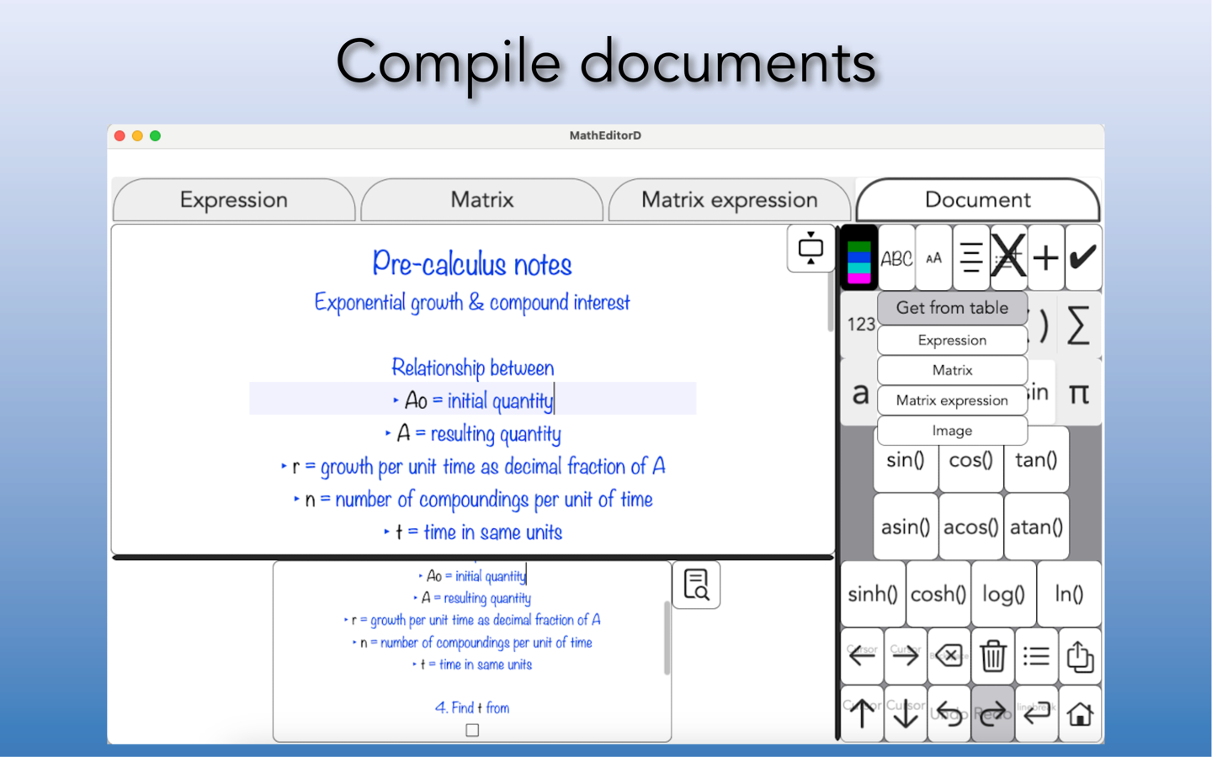Confirm with the checkmark button
The image size is (1212, 757).
[x=1083, y=258]
